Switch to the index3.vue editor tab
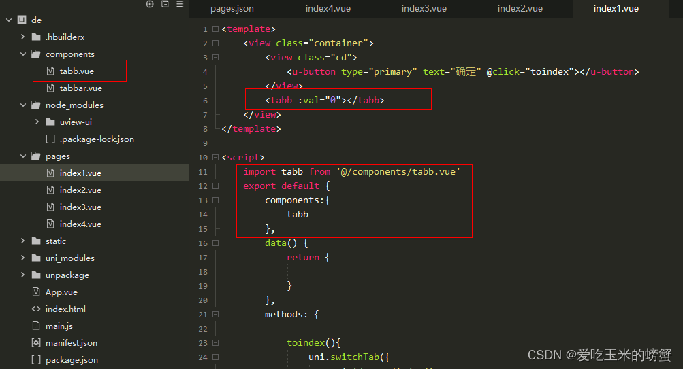Image resolution: width=683 pixels, height=369 pixels. 424,9
